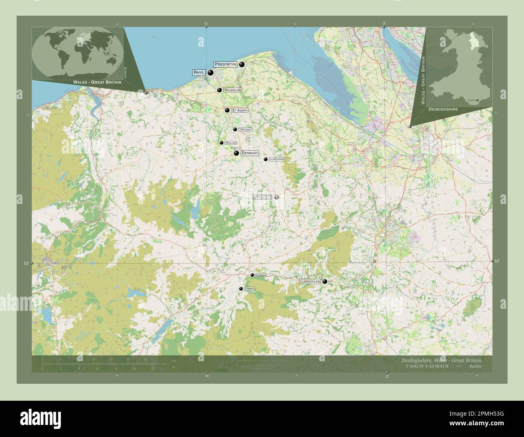Click the 'Ruthin' capital legend text
Screen dimensions: 524x437
click(x=475, y=366)
